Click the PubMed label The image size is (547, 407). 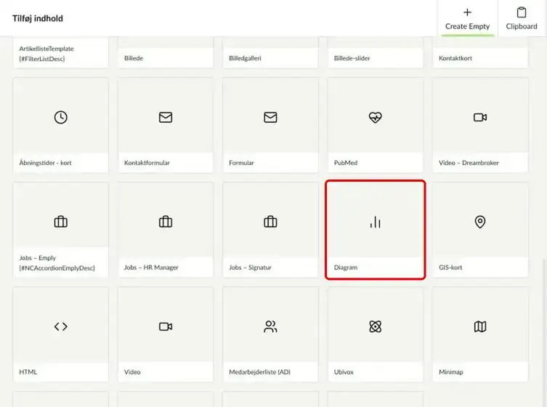(x=346, y=163)
